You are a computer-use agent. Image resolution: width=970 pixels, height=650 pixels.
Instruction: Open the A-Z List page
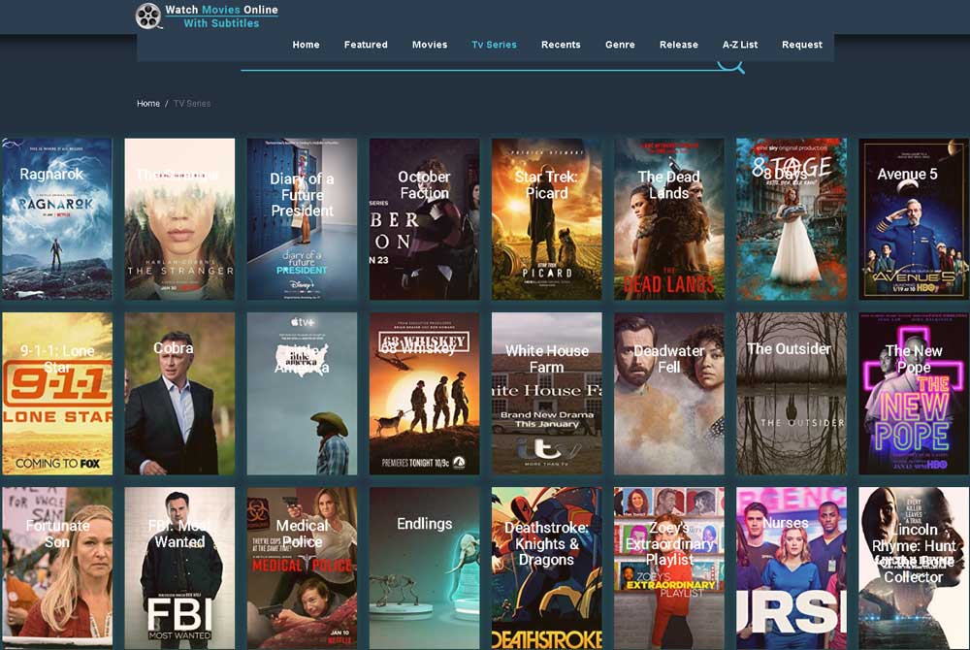(x=740, y=45)
